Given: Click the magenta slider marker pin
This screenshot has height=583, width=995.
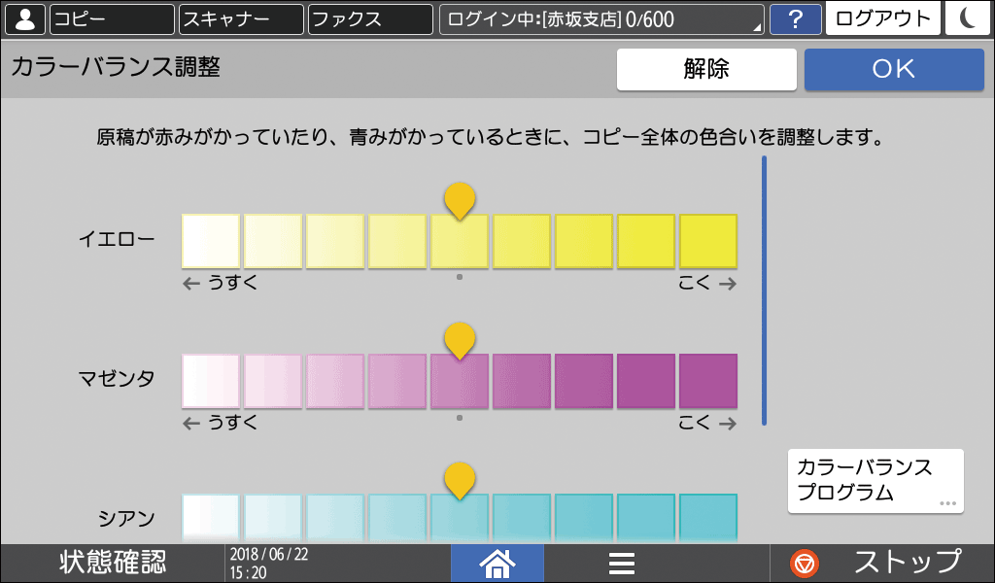Looking at the screenshot, I should click(x=458, y=335).
